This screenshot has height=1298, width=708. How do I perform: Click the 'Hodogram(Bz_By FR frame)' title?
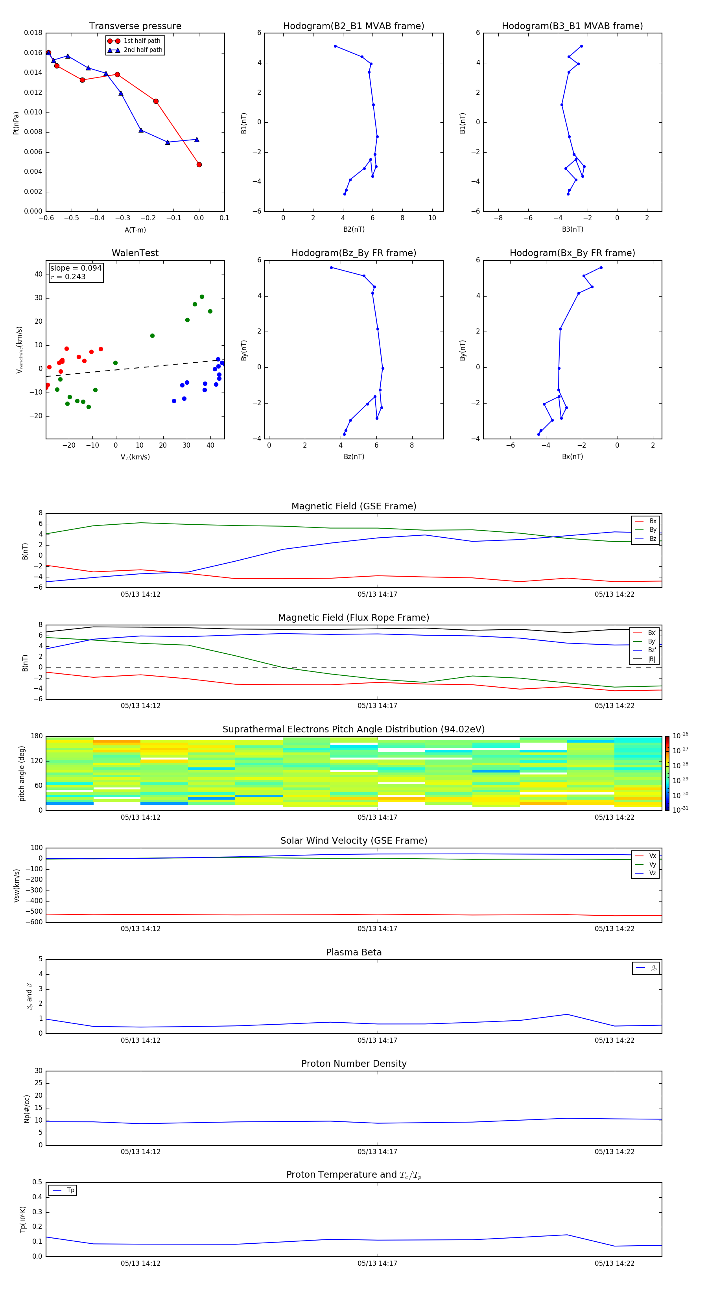[x=354, y=253]
